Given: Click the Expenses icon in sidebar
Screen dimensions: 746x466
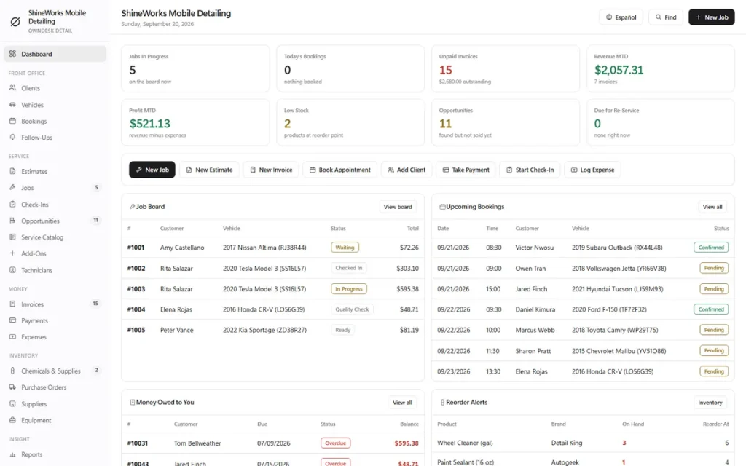Looking at the screenshot, I should 13,336.
